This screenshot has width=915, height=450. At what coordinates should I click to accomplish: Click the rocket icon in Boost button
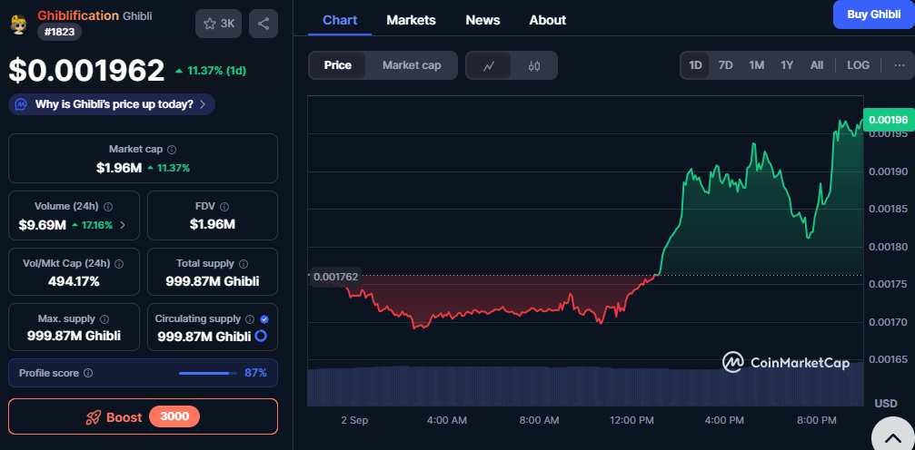click(x=94, y=417)
